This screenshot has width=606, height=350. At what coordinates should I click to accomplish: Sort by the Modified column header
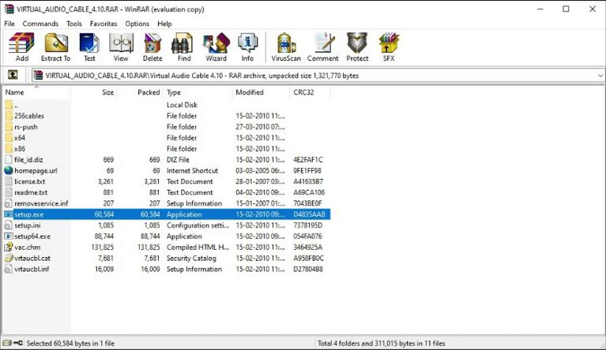point(261,92)
